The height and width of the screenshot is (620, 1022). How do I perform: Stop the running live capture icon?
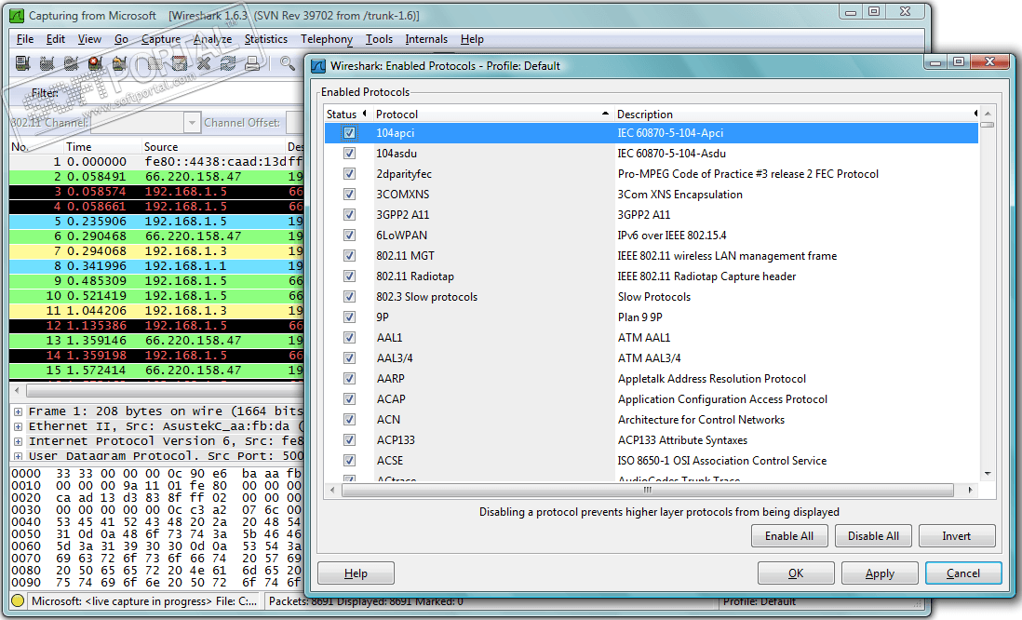point(95,63)
